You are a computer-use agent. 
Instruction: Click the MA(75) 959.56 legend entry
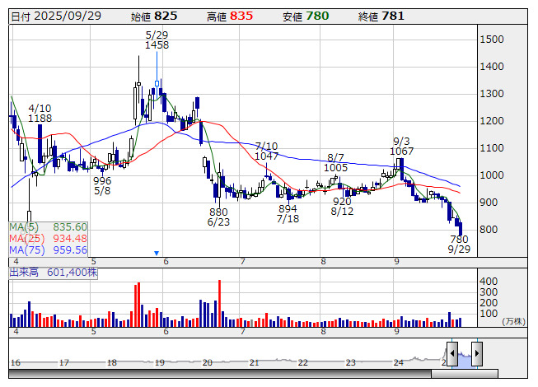coord(48,249)
